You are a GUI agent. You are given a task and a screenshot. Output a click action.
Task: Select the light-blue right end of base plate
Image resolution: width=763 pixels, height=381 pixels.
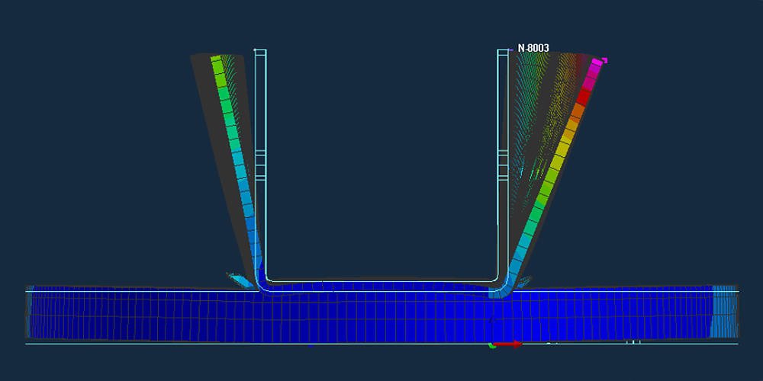[x=723, y=312]
